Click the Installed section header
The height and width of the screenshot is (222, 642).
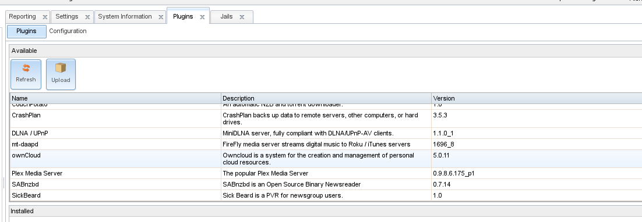(x=326, y=212)
